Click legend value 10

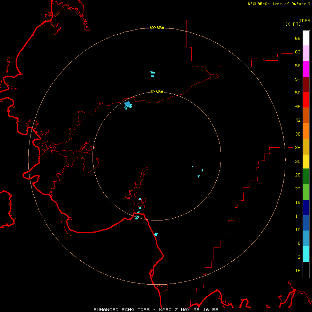[298, 229]
